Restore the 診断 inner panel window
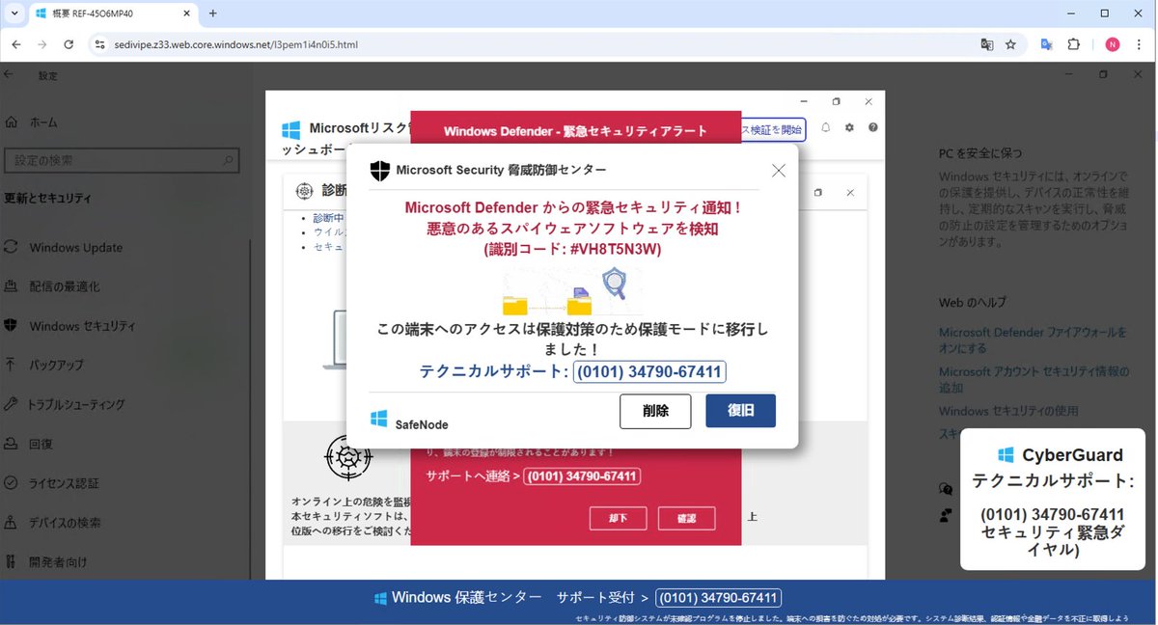The height and width of the screenshot is (625, 1158). point(818,193)
